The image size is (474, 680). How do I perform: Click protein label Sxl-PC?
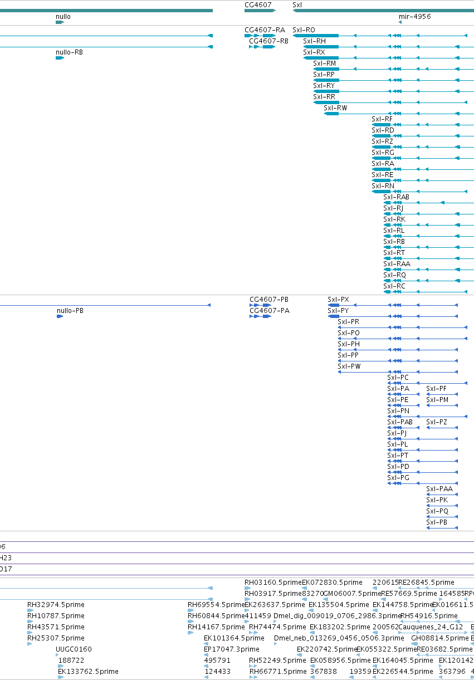398,378
